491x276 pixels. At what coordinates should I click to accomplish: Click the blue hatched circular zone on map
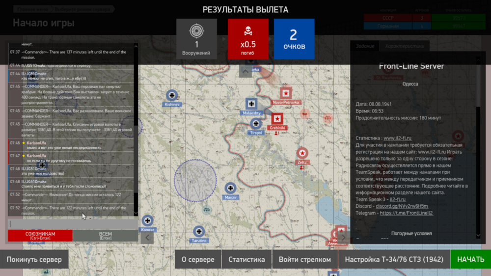[195, 181]
